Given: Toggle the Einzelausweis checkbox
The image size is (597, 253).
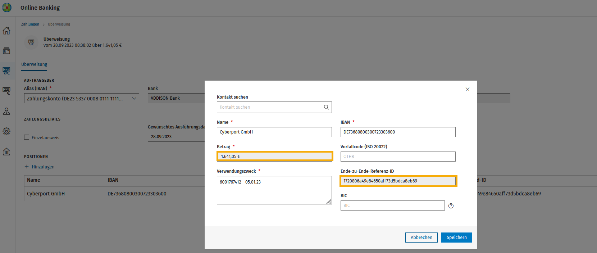Looking at the screenshot, I should [x=27, y=137].
